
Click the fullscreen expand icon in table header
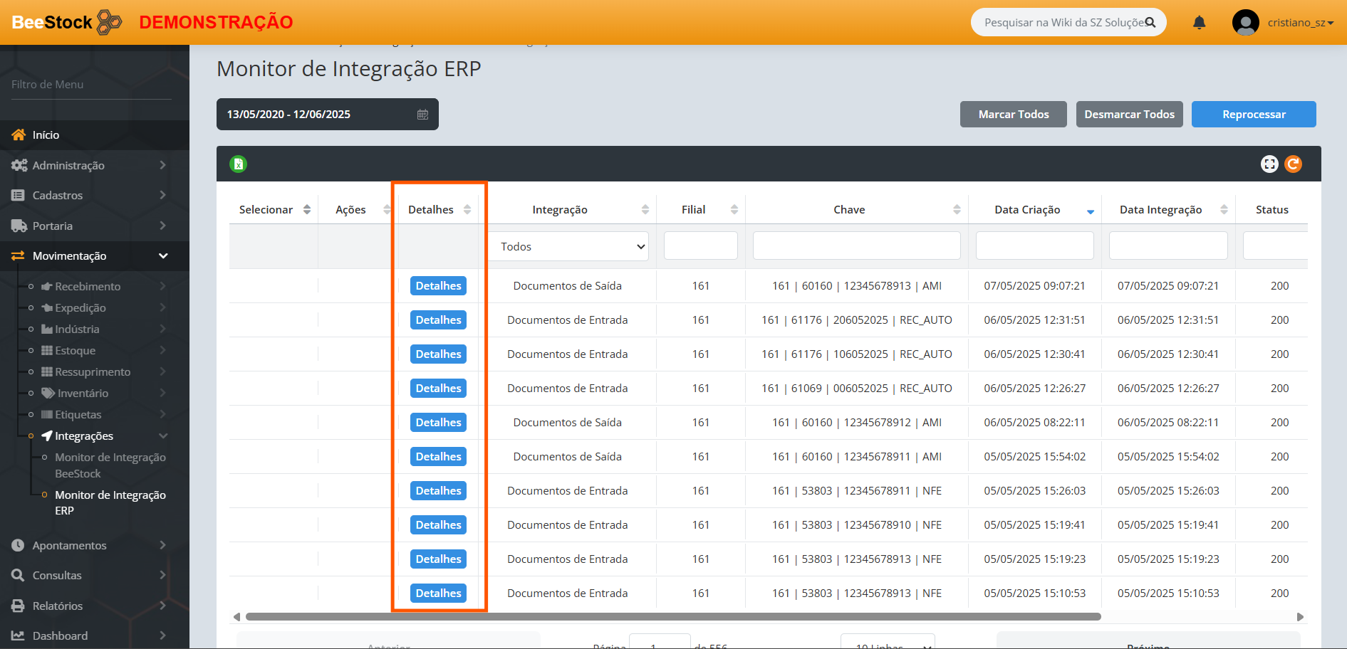pos(1269,164)
